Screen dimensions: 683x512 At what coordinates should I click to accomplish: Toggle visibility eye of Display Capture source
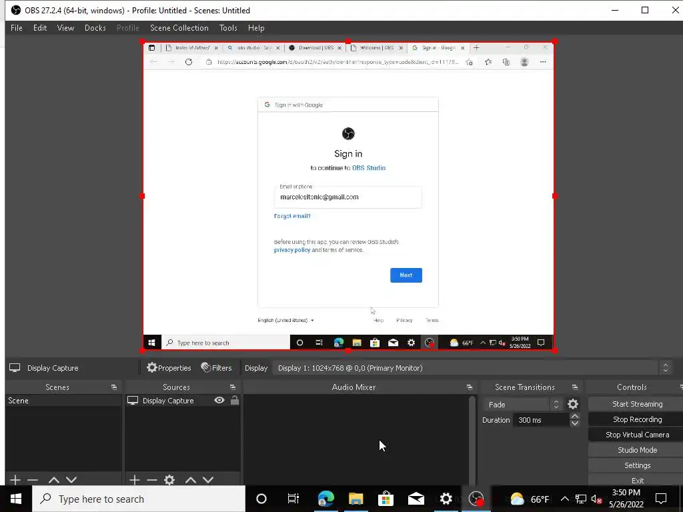point(219,400)
